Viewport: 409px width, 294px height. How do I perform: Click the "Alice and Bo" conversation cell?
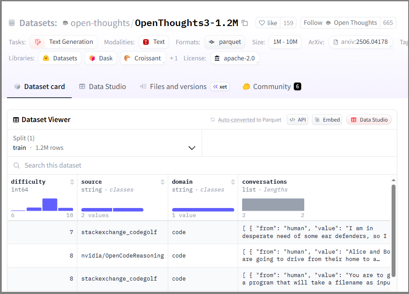tap(314, 256)
